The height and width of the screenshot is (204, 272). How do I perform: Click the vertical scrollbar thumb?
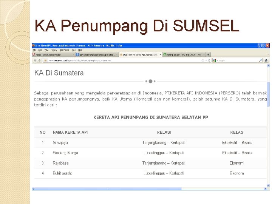click(268, 94)
